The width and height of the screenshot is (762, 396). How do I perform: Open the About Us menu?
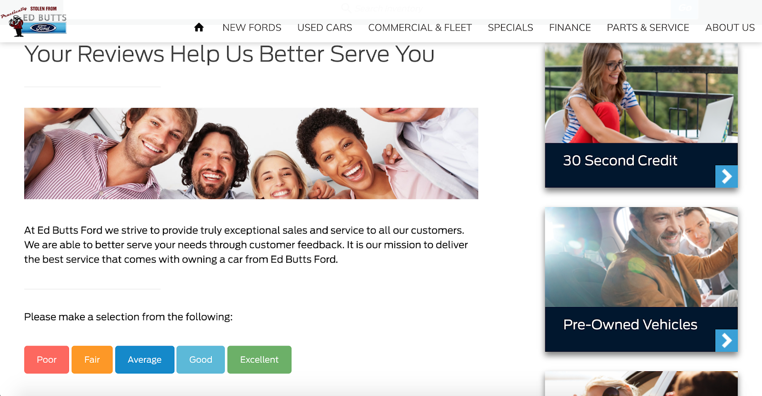point(730,28)
